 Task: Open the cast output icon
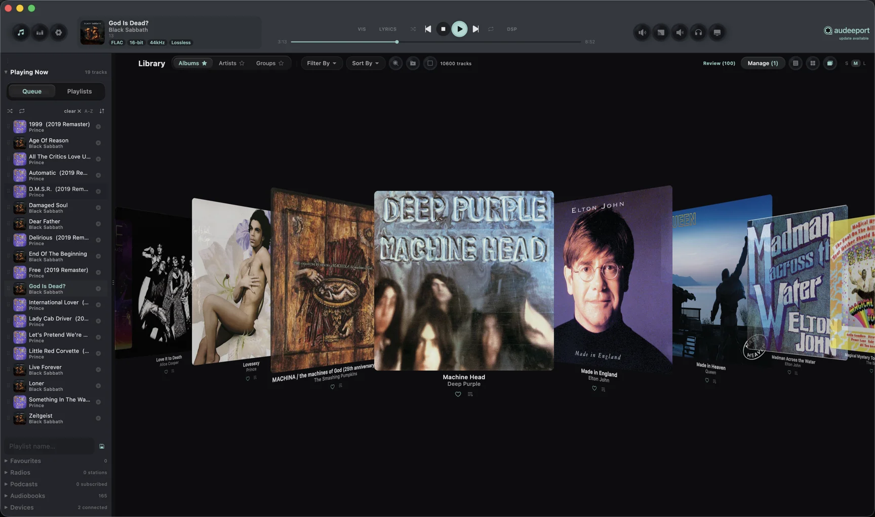(x=661, y=32)
